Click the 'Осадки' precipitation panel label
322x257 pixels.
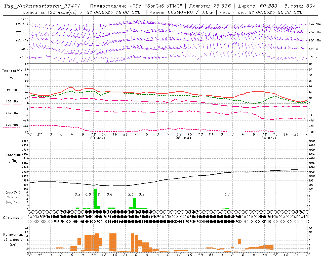pyautogui.click(x=13, y=197)
